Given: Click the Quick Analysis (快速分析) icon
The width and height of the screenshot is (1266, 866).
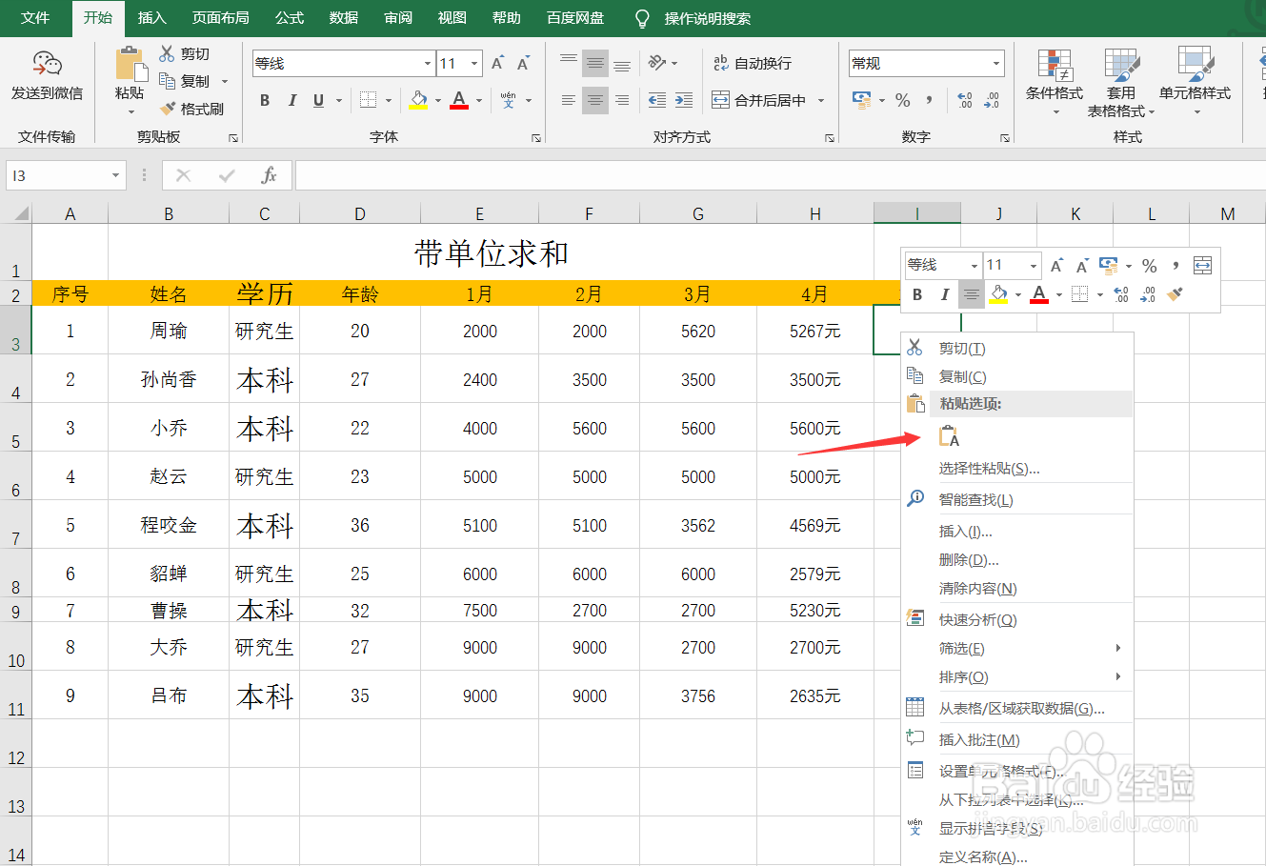Looking at the screenshot, I should [974, 619].
